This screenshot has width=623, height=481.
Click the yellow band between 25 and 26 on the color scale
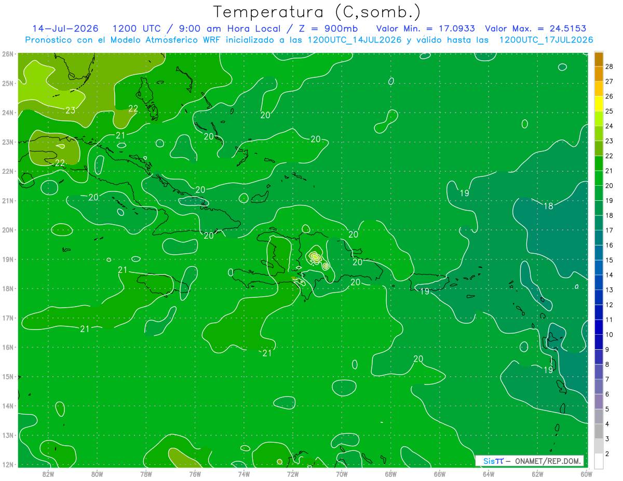point(599,104)
